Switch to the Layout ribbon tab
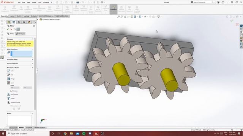 pyautogui.click(x=12, y=16)
